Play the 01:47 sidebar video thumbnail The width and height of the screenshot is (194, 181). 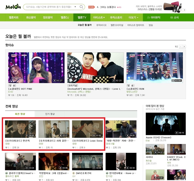coord(155,175)
